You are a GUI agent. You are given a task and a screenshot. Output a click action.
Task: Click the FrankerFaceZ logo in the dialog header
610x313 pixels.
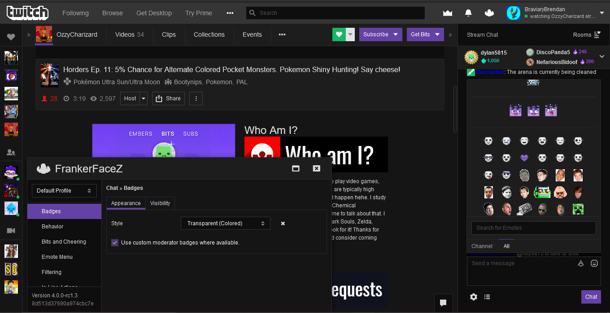[x=43, y=168]
